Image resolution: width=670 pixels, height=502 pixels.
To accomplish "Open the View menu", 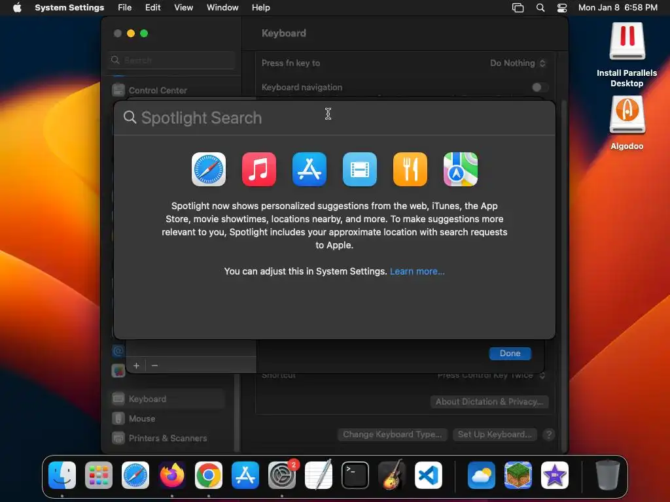I will tap(183, 8).
